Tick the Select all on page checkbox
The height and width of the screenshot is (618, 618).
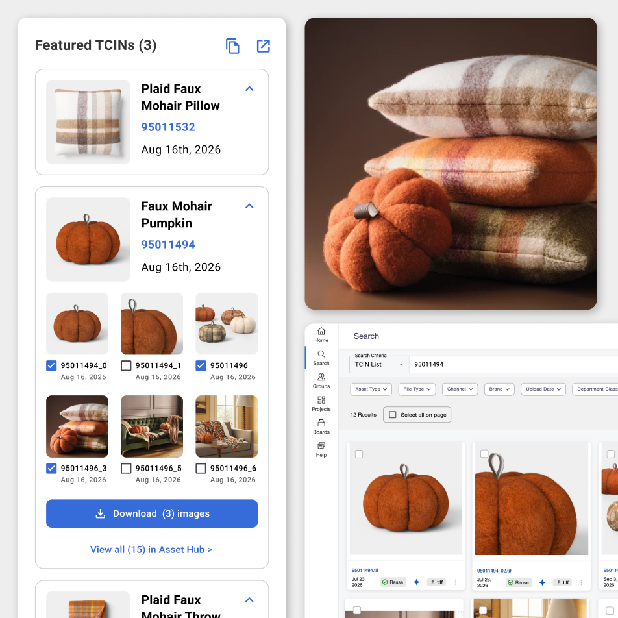(x=393, y=415)
